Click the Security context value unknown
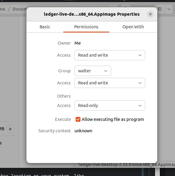 83,131
